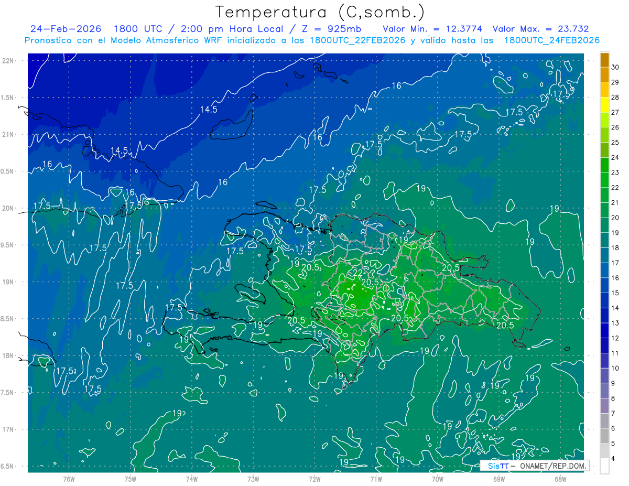The image size is (629, 486).
Task: Select the '1800UTC_24FEB2026' valid-until timestamp
Action: 551,40
